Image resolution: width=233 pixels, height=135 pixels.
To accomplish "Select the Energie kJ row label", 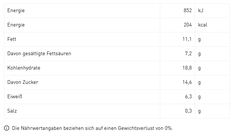I will coord(16,11).
